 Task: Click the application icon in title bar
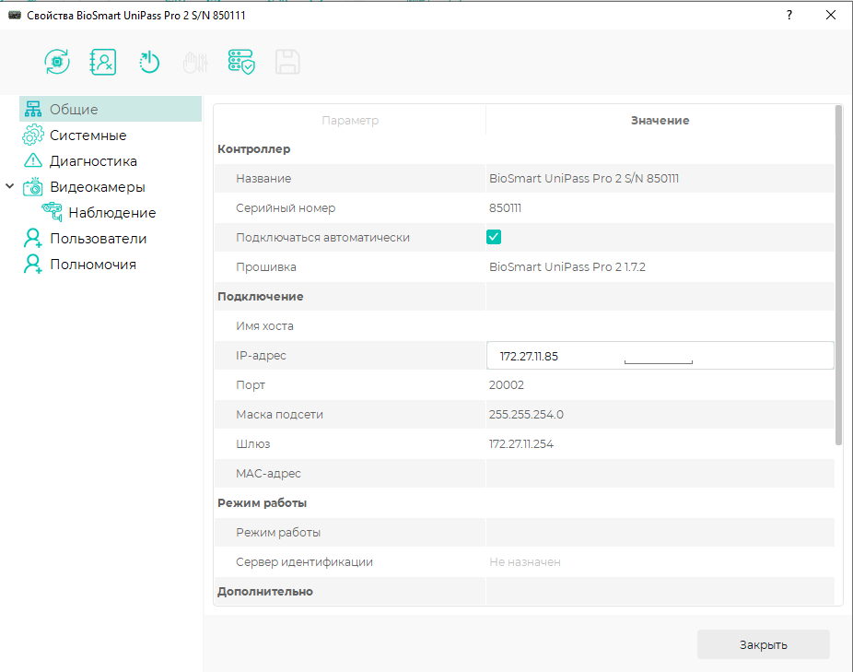15,16
